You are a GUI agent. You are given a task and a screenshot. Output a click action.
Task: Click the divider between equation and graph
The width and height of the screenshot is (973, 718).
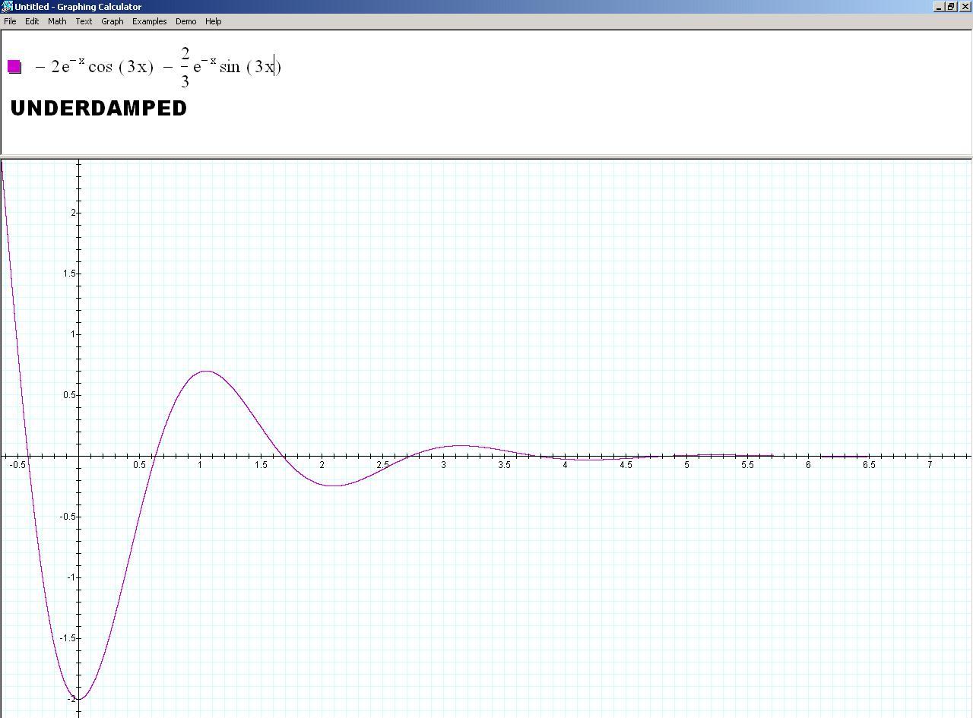(486, 157)
